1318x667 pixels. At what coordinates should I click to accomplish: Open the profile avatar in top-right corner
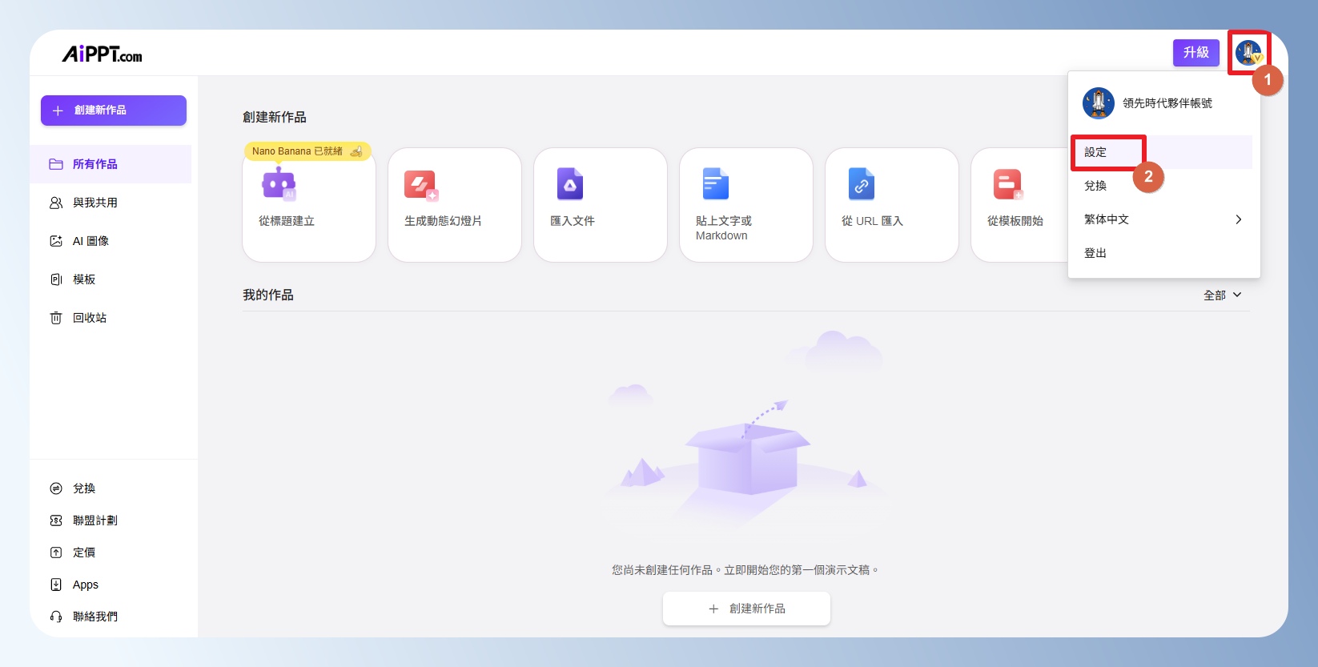click(x=1248, y=53)
